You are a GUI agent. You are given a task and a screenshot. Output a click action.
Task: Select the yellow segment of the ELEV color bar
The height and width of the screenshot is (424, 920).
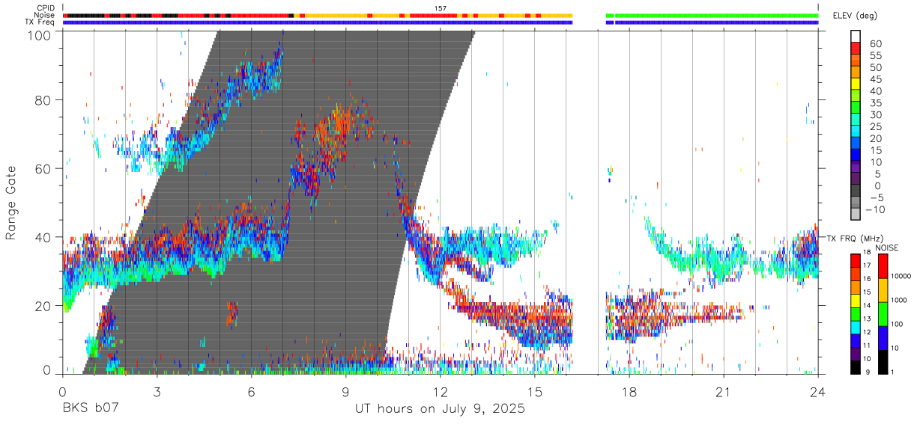tap(856, 84)
